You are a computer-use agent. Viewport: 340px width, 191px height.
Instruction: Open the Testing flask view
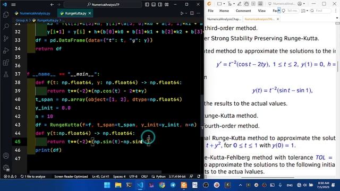click(x=6, y=74)
